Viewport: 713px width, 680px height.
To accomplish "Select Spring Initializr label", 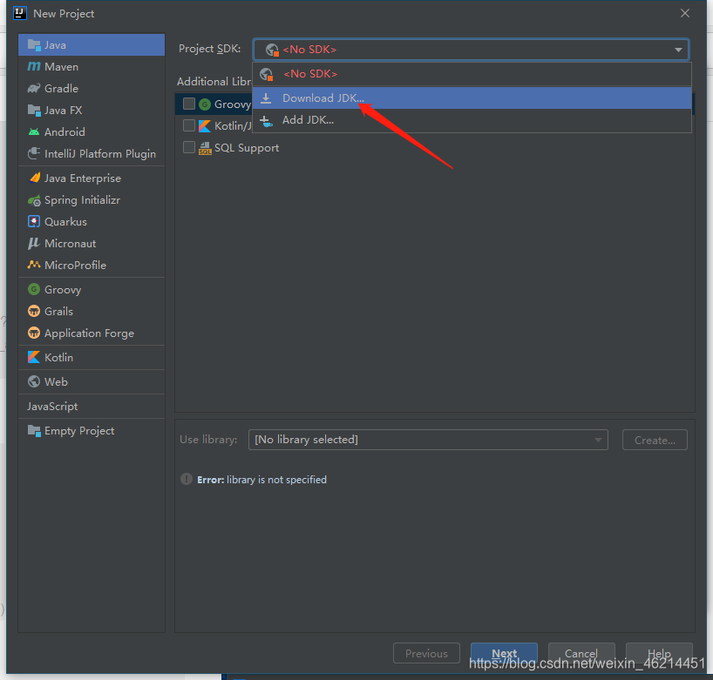I will pyautogui.click(x=82, y=200).
